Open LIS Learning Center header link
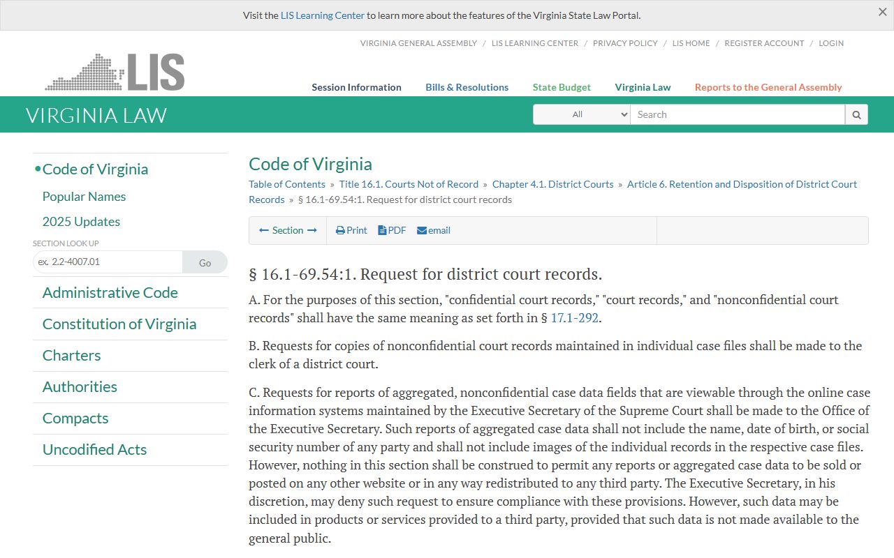The width and height of the screenshot is (894, 558). [x=535, y=43]
